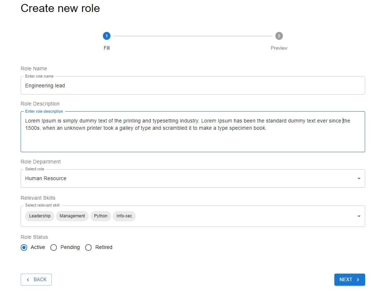384x291 pixels.
Task: Click the Role Name input field
Action: point(192,86)
